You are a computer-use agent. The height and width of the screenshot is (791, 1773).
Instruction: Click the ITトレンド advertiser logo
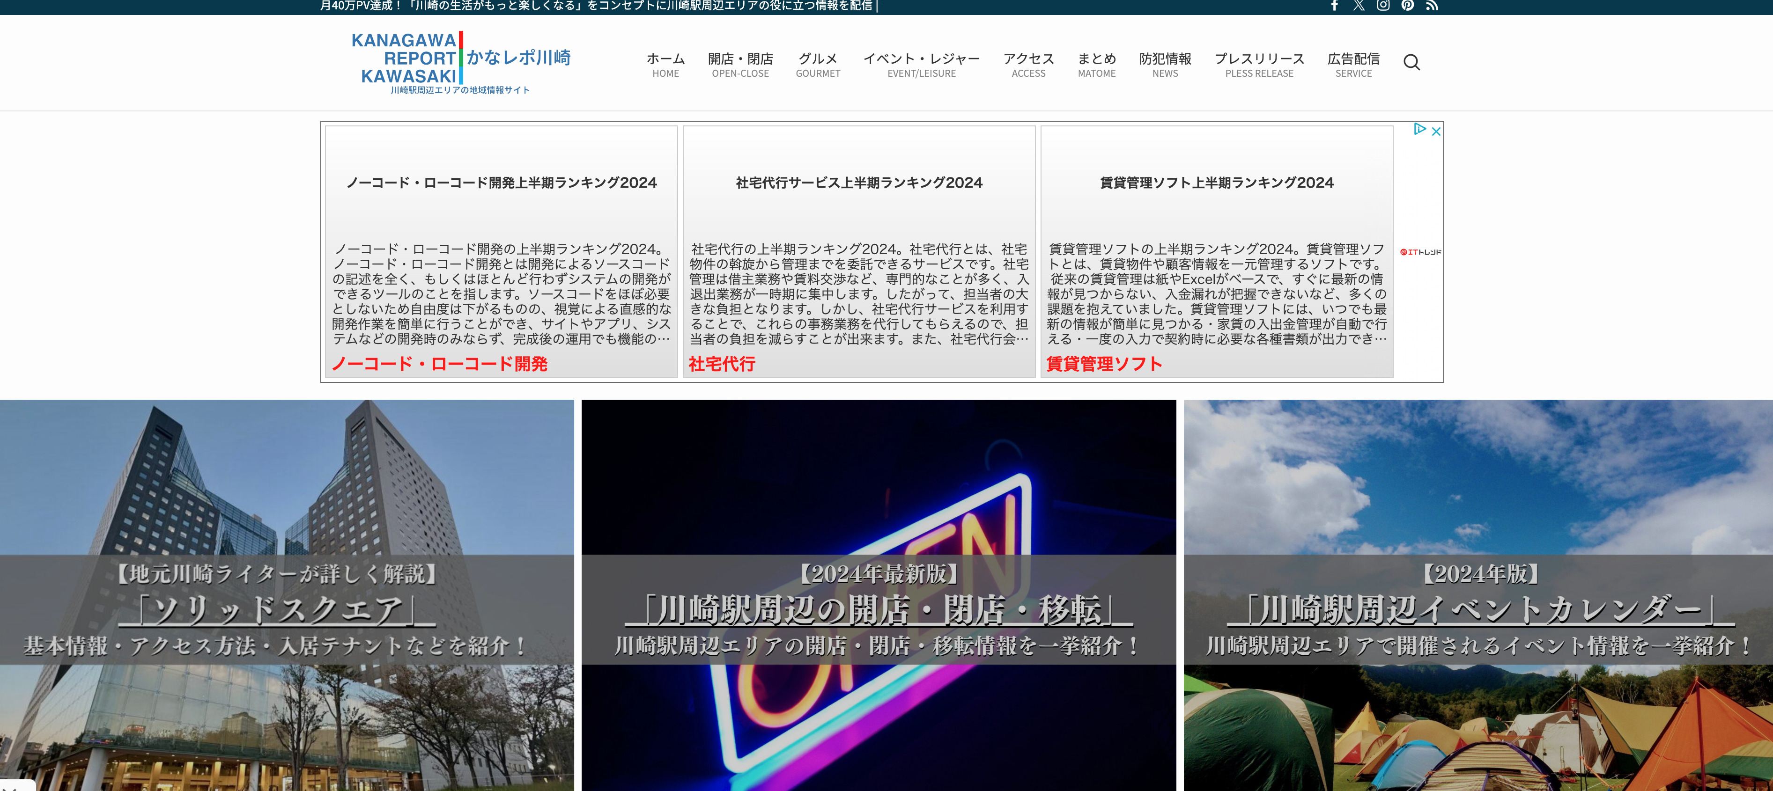(x=1421, y=252)
